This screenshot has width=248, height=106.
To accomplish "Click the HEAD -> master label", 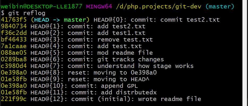I will 60,20.
